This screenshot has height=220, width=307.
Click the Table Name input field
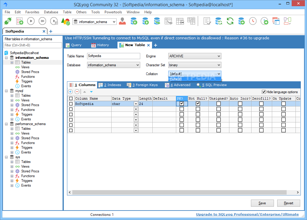[x=114, y=56]
